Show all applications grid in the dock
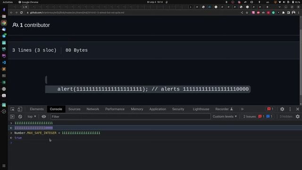This screenshot has width=302, height=170. click(4, 166)
